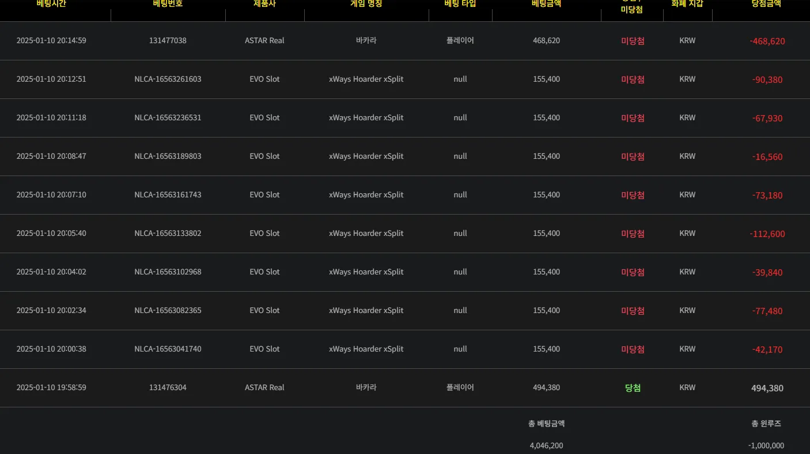Click 미당첨 status in NLCA-16563189803 row
The height and width of the screenshot is (454, 810).
click(633, 157)
